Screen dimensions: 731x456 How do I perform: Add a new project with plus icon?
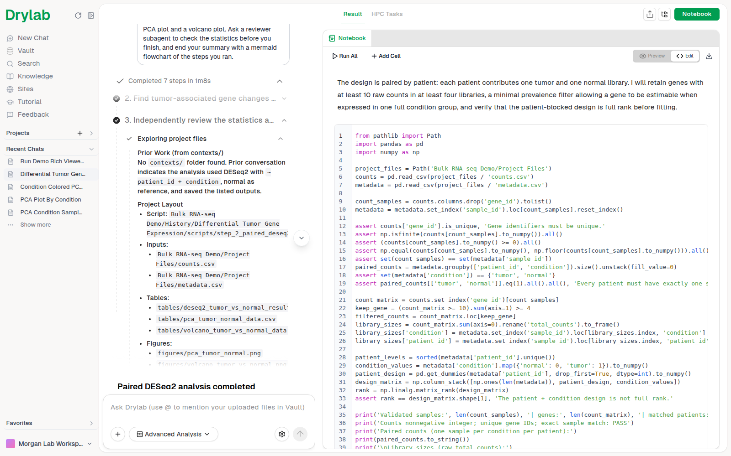point(80,133)
